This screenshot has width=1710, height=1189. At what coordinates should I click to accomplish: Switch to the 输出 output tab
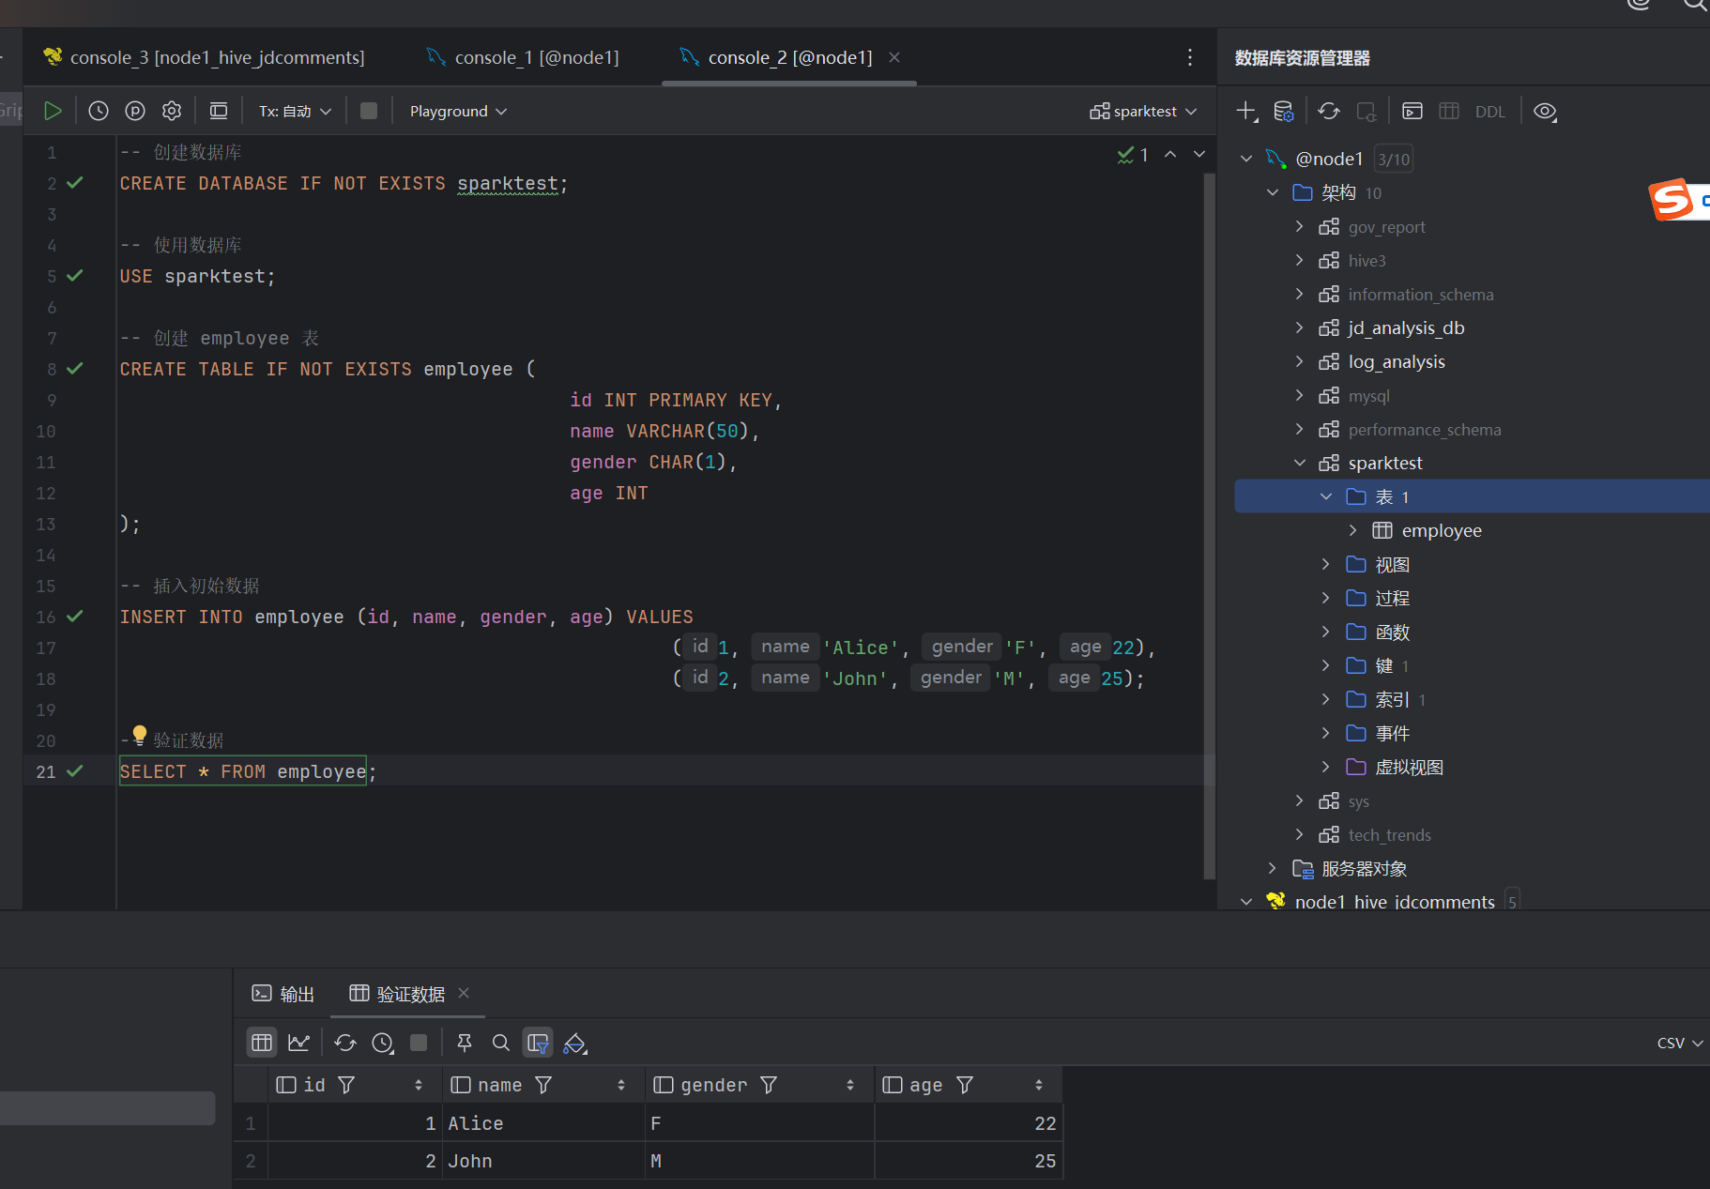[284, 994]
